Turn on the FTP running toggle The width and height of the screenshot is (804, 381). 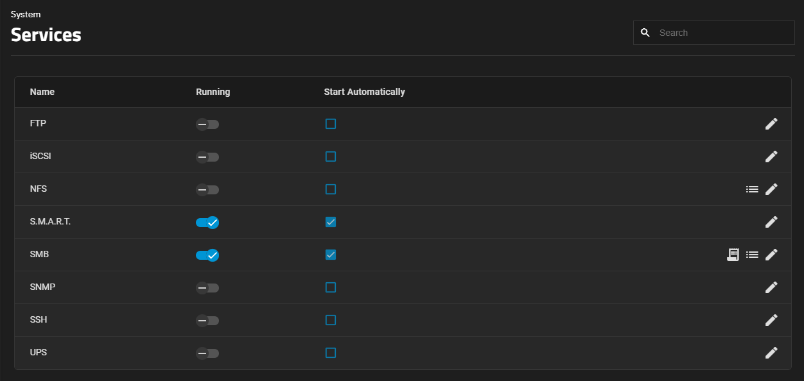point(207,124)
